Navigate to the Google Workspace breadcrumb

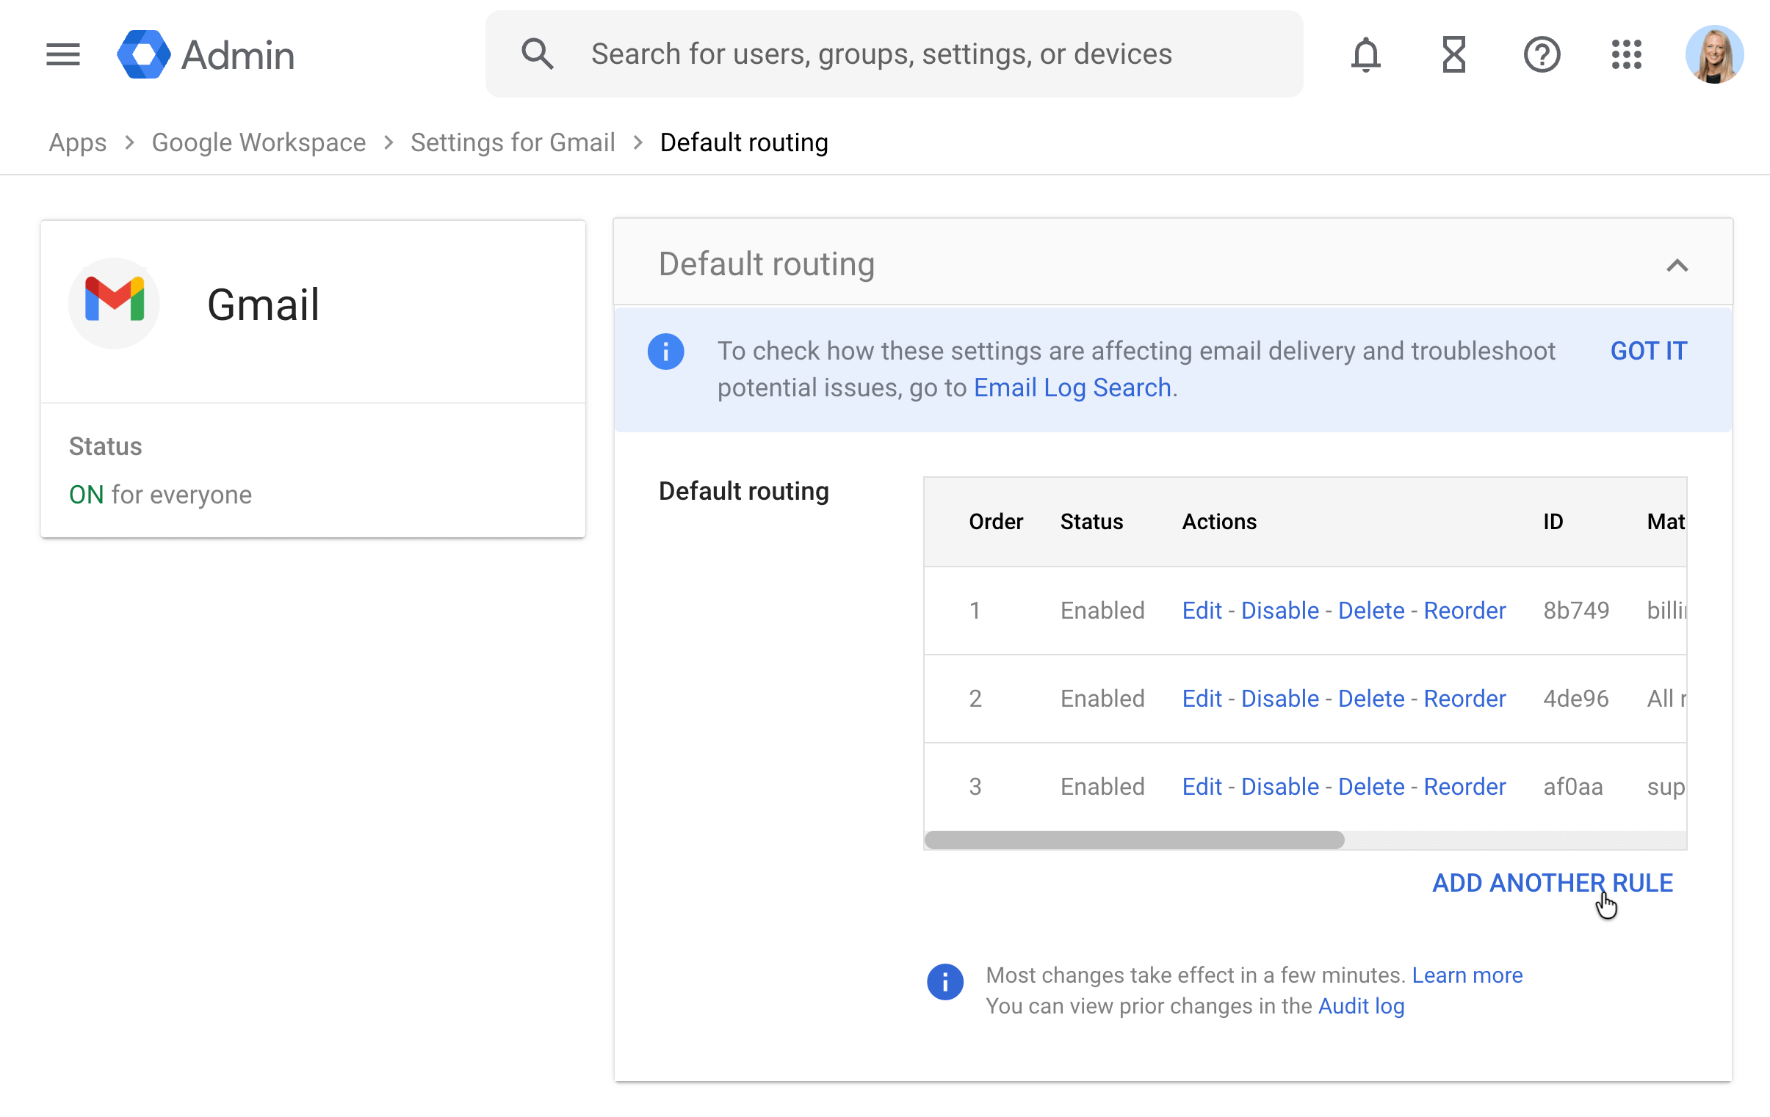pyautogui.click(x=258, y=142)
